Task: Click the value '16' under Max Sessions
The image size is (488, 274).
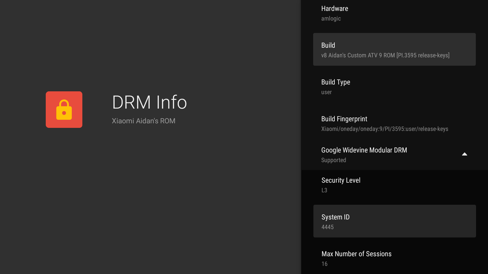Action: pyautogui.click(x=325, y=264)
